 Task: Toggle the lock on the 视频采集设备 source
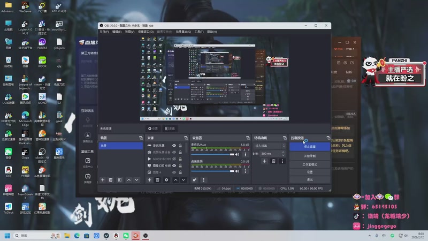coord(180,152)
